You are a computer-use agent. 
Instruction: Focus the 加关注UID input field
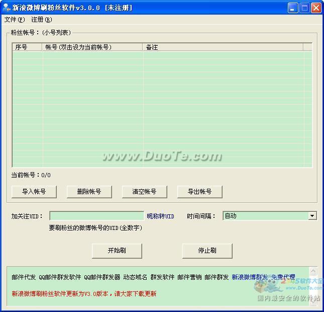[97, 216]
